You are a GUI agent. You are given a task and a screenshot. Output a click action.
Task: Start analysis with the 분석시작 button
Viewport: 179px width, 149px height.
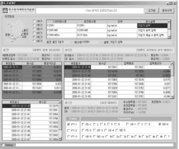[167, 11]
